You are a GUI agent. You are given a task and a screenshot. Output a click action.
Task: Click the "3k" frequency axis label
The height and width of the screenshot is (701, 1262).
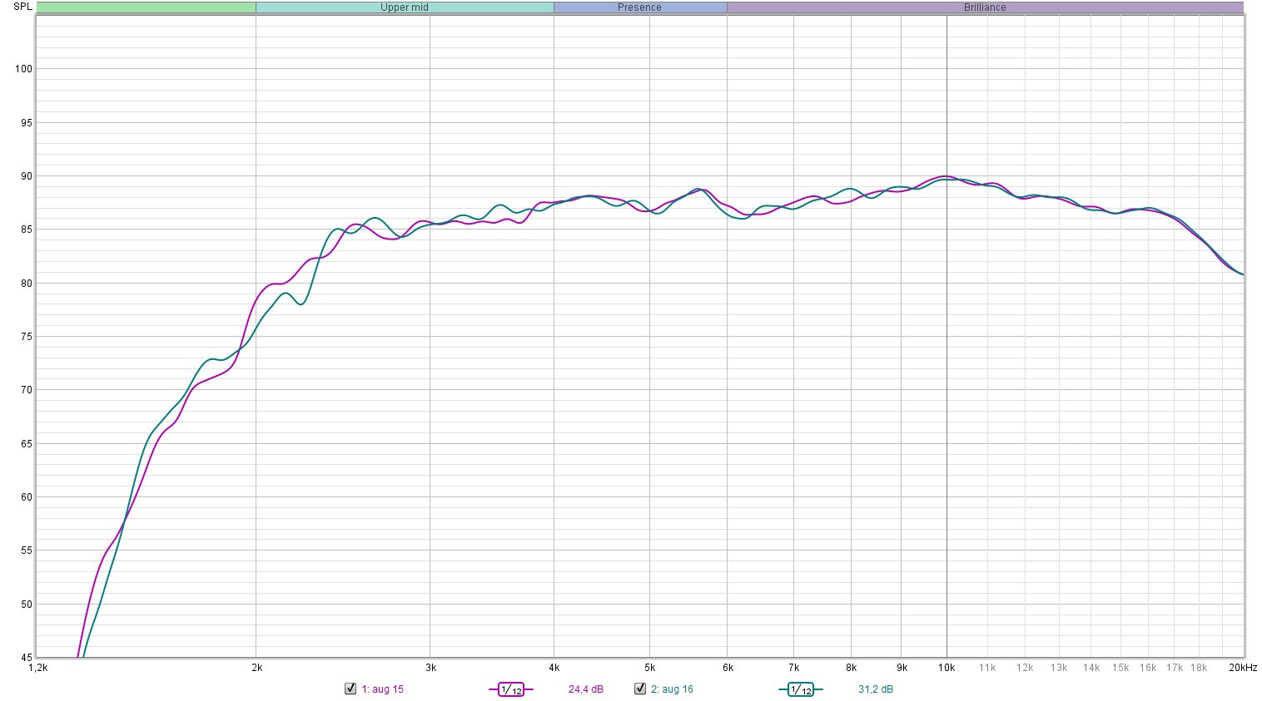pyautogui.click(x=430, y=668)
